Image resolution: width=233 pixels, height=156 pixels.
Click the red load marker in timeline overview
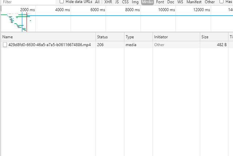(x=27, y=22)
